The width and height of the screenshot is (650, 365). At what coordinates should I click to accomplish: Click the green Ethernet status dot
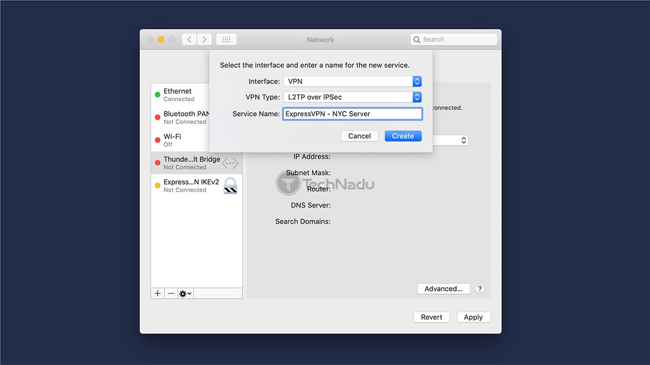pyautogui.click(x=158, y=95)
